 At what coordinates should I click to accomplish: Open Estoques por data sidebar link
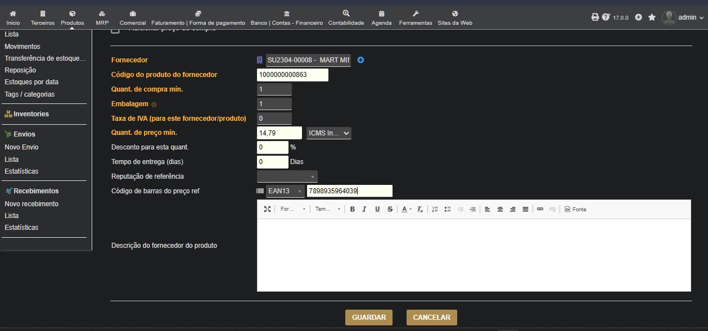coord(31,82)
